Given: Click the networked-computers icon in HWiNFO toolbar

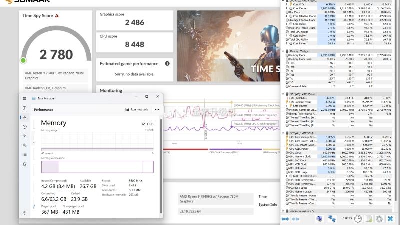Looking at the screenshot, I should click(331, 219).
